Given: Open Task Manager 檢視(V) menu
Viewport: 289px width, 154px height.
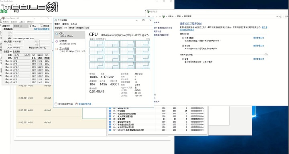Looking at the screenshot, I should [74, 24].
